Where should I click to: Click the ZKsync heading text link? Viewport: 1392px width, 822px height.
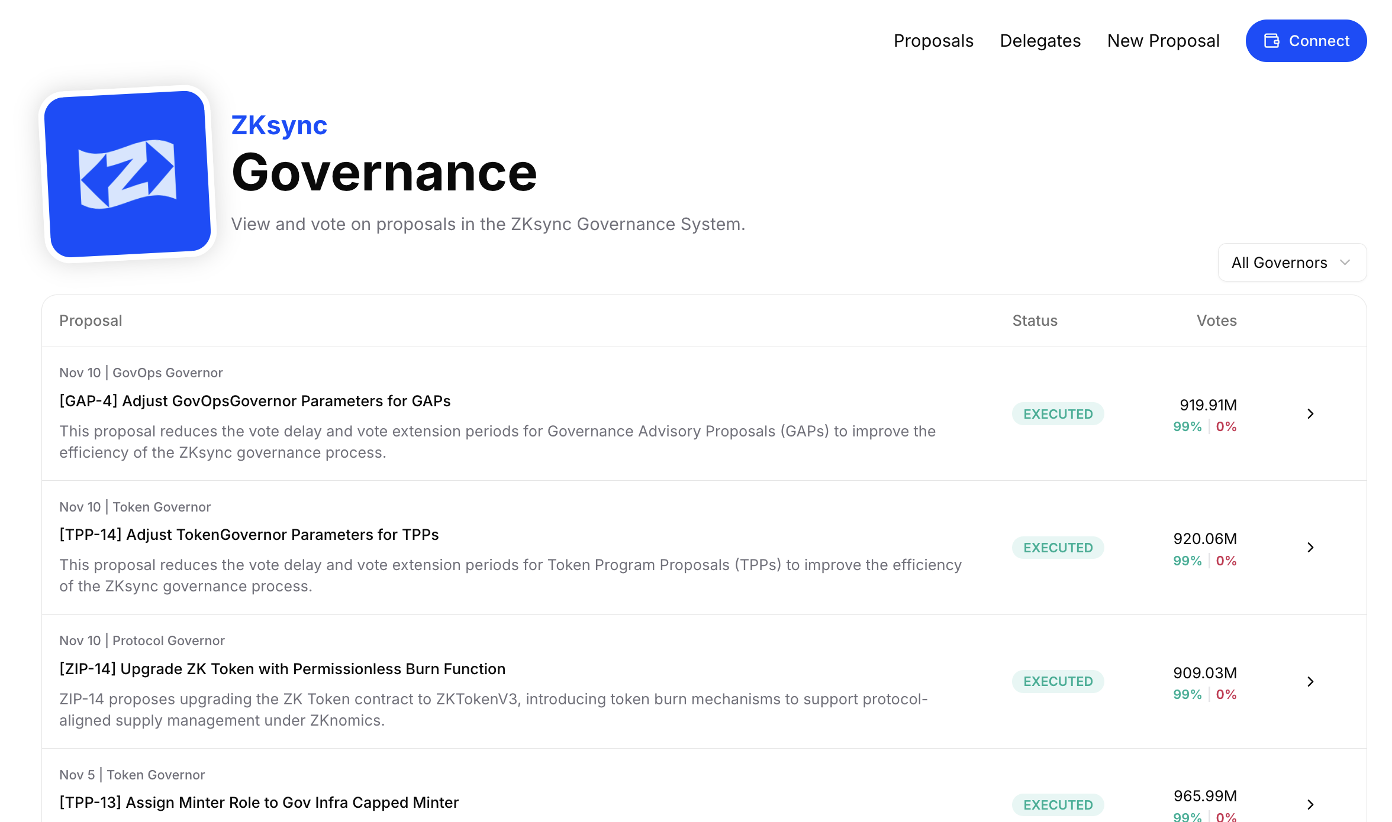coord(279,125)
